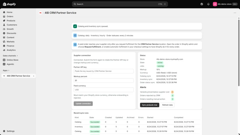
Task: Click the Orders needing manual action count
Action: (172, 99)
